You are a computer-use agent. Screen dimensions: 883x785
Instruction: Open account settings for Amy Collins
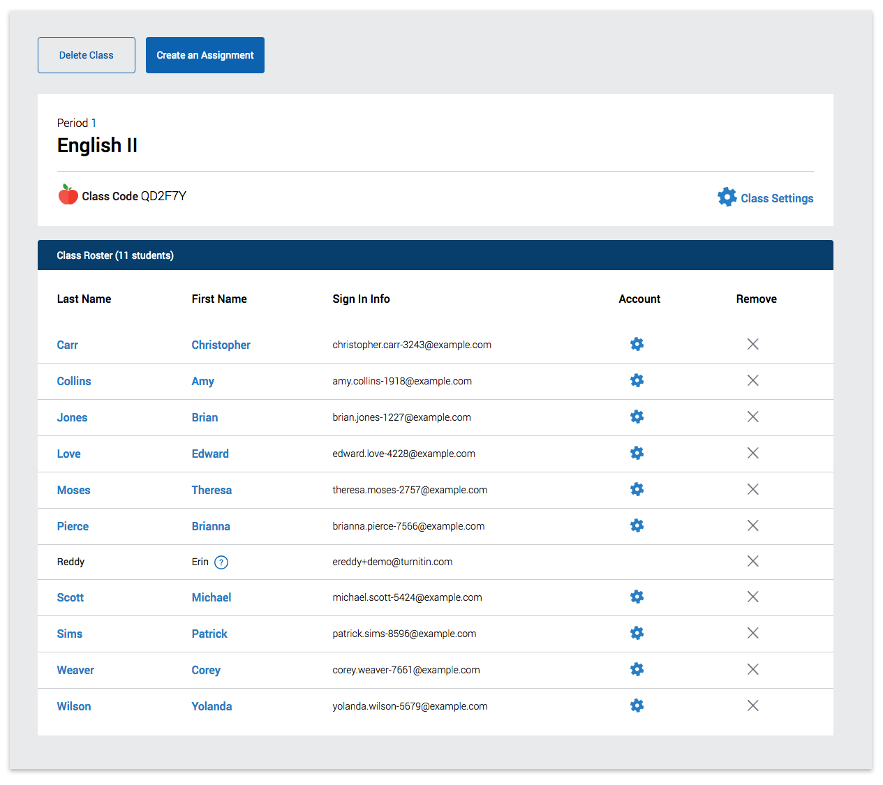click(x=637, y=380)
